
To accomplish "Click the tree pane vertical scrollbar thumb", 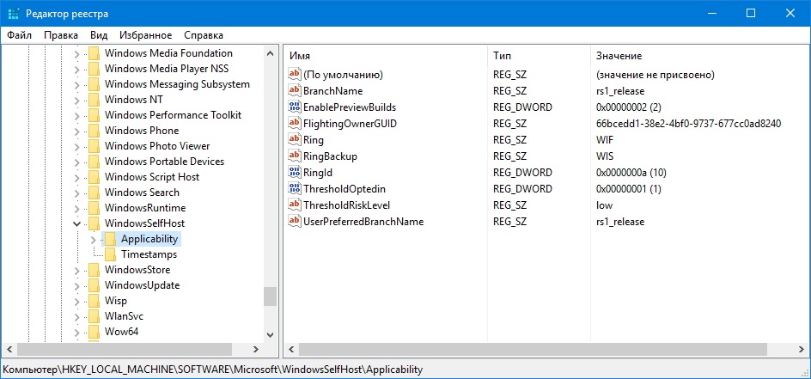I will point(270,296).
